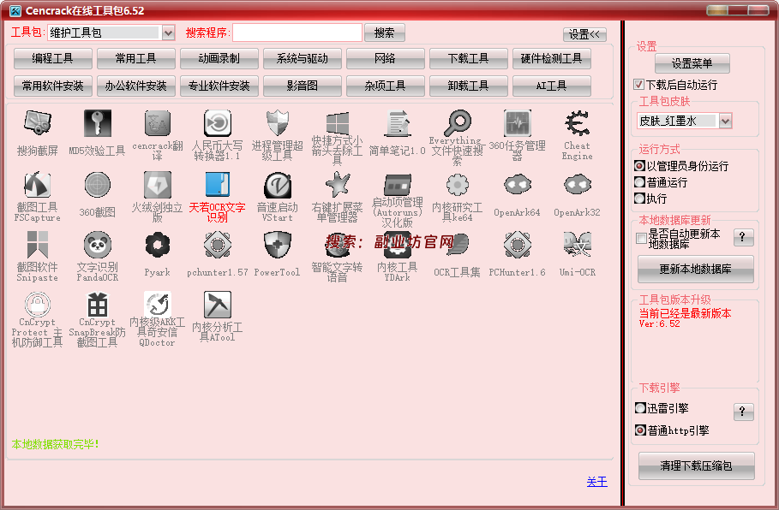Launch 进程管理超级工具 shield icon

[x=277, y=123]
